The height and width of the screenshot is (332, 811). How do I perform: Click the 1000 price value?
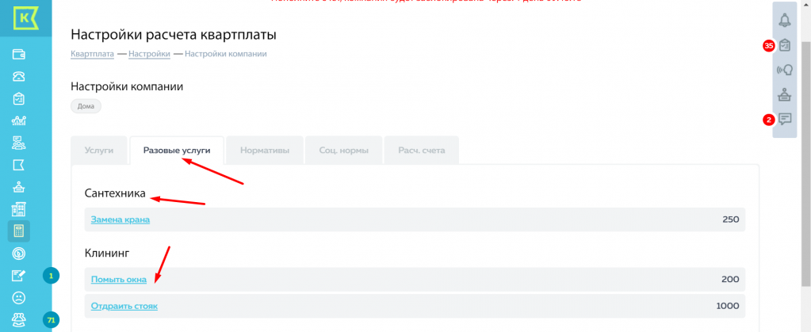coord(728,306)
